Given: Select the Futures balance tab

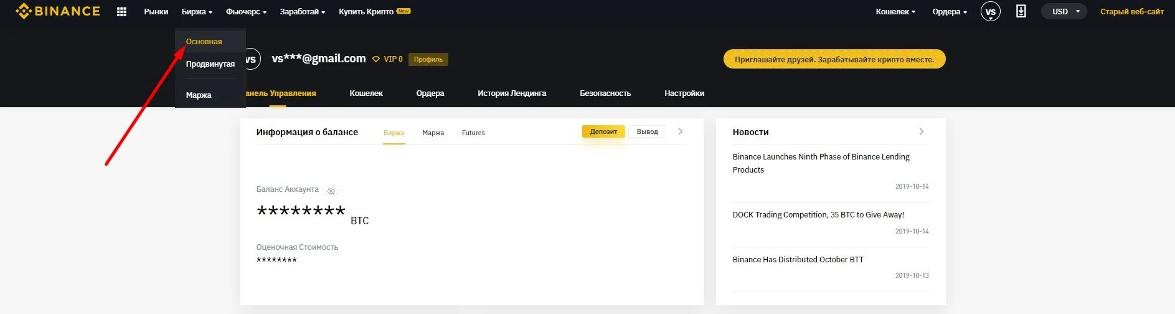Looking at the screenshot, I should [x=473, y=133].
